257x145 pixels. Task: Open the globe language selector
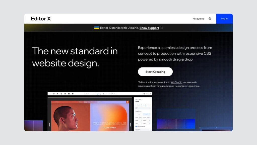pyautogui.click(x=210, y=19)
